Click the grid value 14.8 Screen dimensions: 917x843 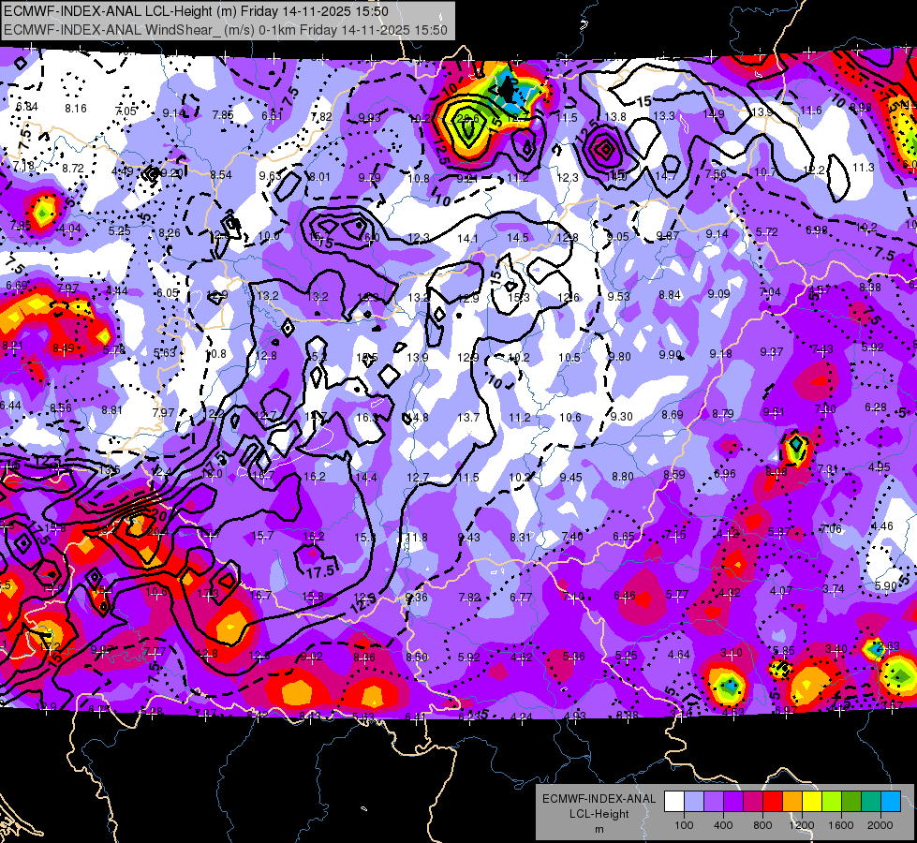coord(418,418)
